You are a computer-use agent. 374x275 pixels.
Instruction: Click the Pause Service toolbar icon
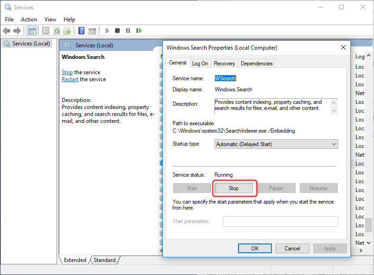pyautogui.click(x=128, y=31)
